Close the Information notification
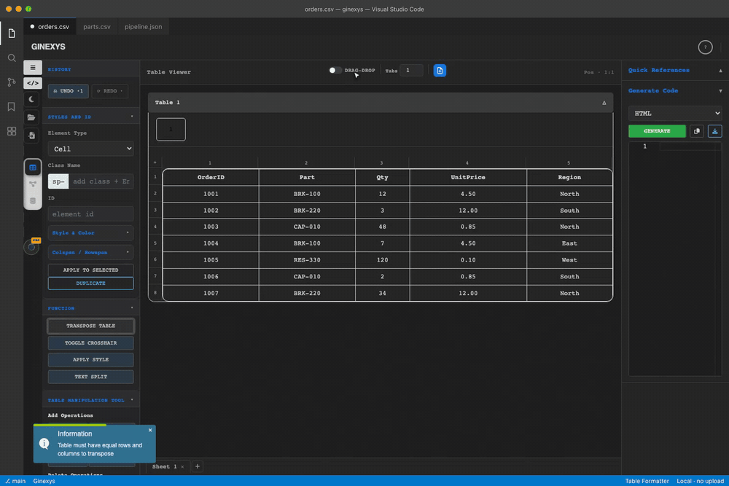729x486 pixels. point(150,430)
